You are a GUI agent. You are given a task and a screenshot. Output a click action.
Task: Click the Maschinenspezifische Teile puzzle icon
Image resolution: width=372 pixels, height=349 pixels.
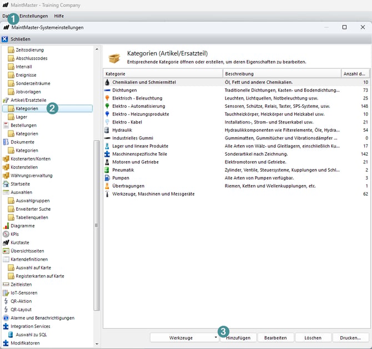tap(107, 154)
